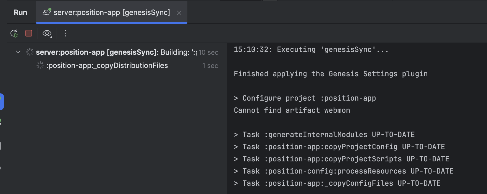Click the '10 sec' duration text
Image resolution: width=487 pixels, height=194 pixels.
pos(208,53)
